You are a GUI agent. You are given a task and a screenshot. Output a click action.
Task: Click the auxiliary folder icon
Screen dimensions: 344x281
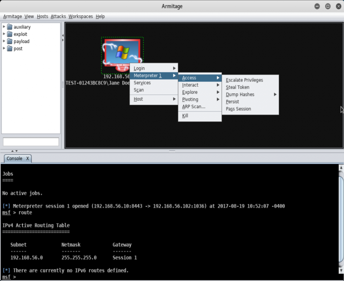coord(10,27)
